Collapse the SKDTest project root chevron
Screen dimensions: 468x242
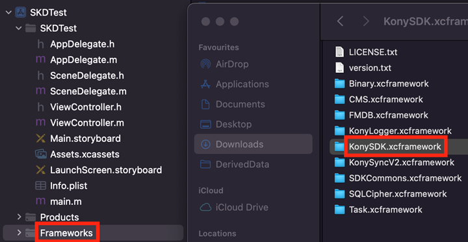click(8, 12)
